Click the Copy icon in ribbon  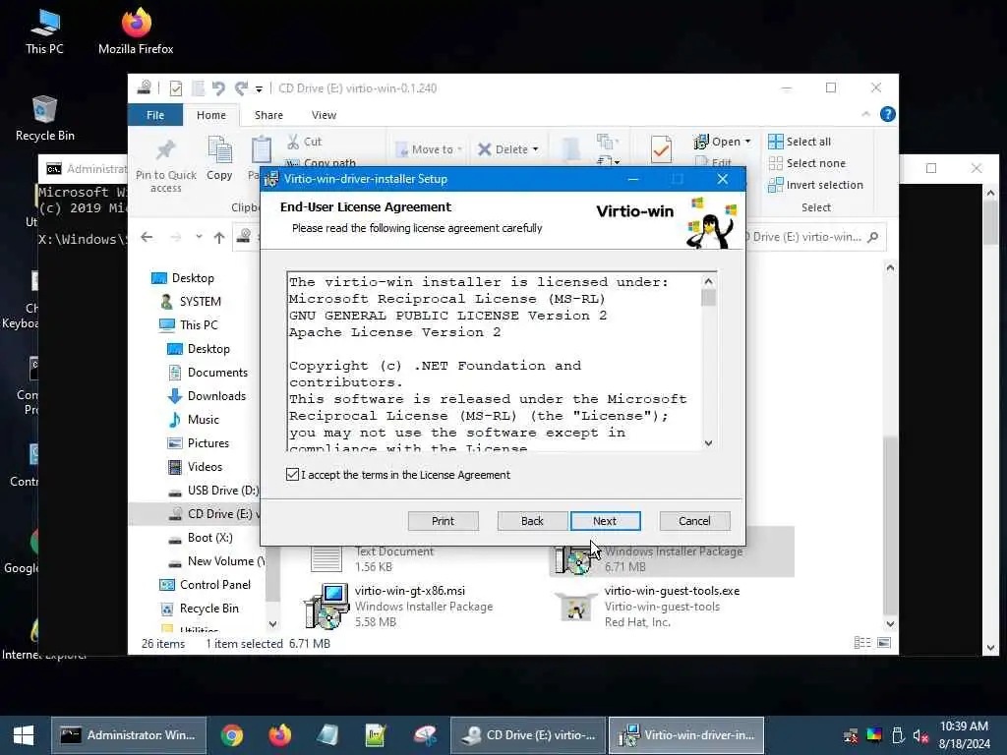[219, 150]
